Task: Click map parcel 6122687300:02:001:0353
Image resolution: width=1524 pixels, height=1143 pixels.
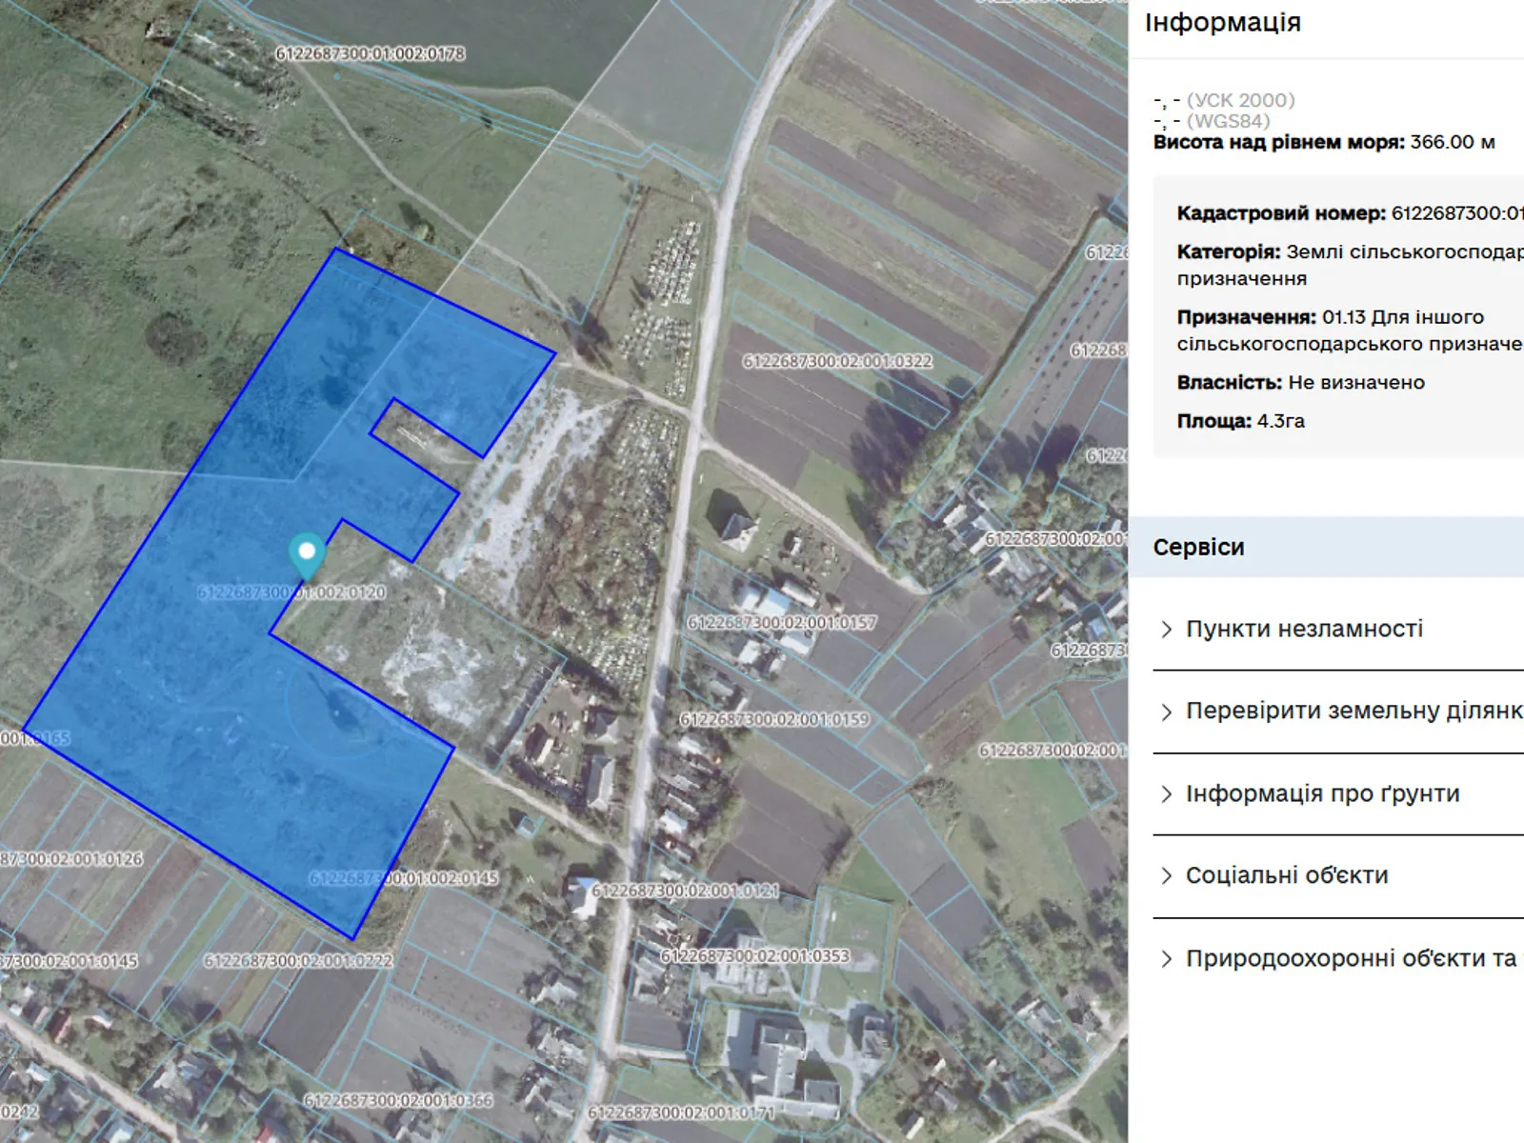Action: pos(754,955)
